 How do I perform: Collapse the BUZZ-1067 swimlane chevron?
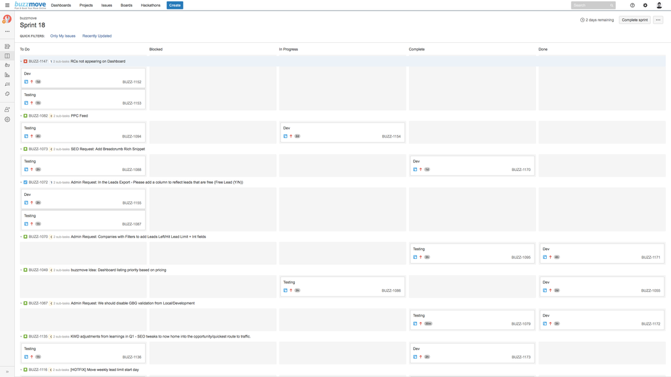[21, 303]
